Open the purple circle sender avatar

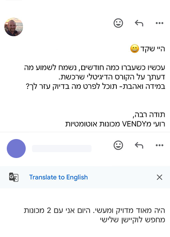16,149
